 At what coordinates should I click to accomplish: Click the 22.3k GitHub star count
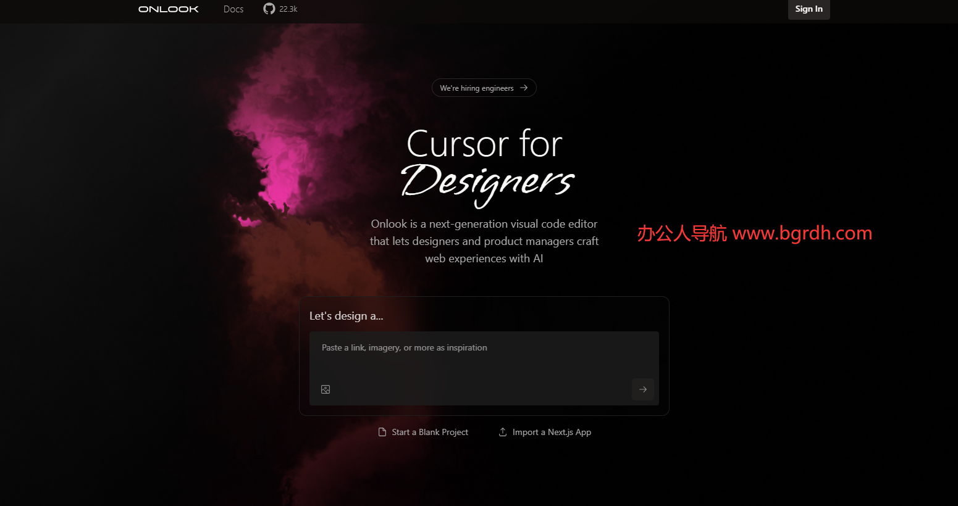(x=288, y=9)
